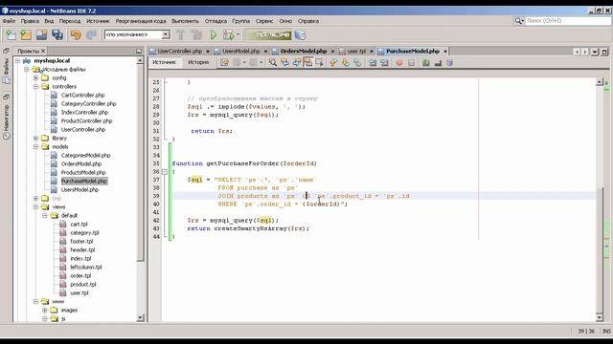Click the Save All toolbar icon
The image size is (613, 344).
57,35
